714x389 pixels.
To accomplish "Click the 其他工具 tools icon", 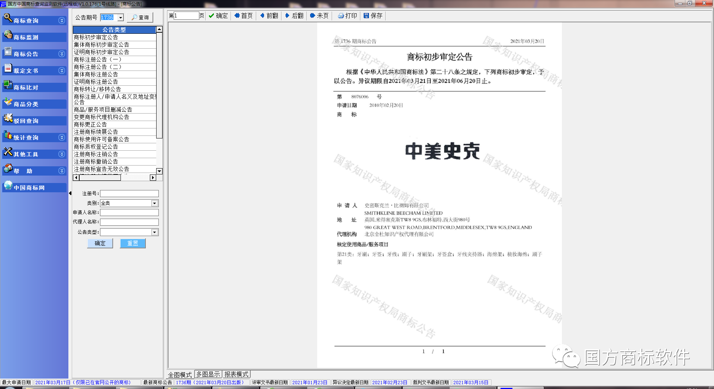I will tap(8, 152).
